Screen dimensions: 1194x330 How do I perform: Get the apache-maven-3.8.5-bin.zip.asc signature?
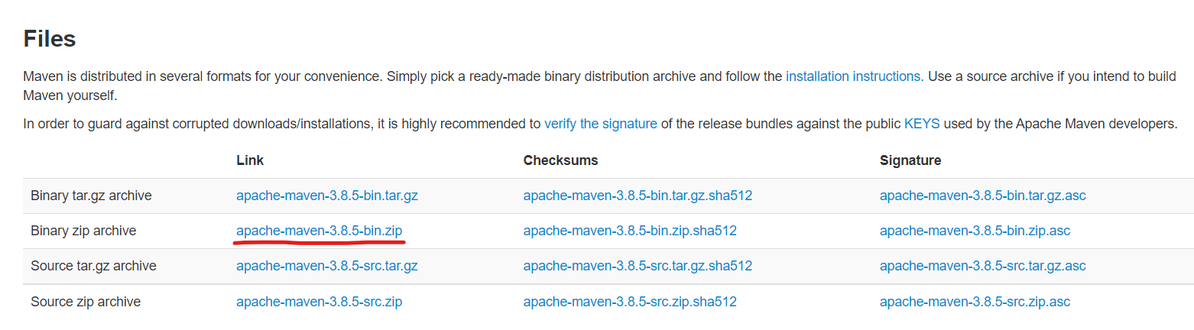975,231
